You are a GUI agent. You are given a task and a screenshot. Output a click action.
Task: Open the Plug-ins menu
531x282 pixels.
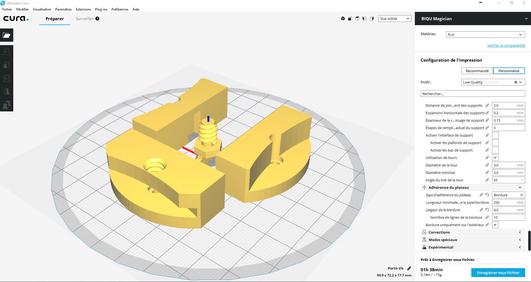101,9
